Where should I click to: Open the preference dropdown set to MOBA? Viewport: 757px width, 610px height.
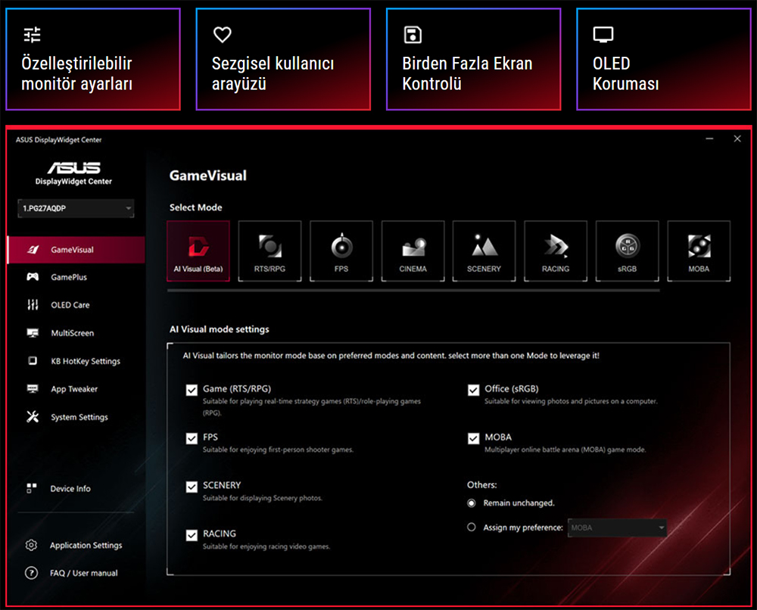click(x=617, y=528)
